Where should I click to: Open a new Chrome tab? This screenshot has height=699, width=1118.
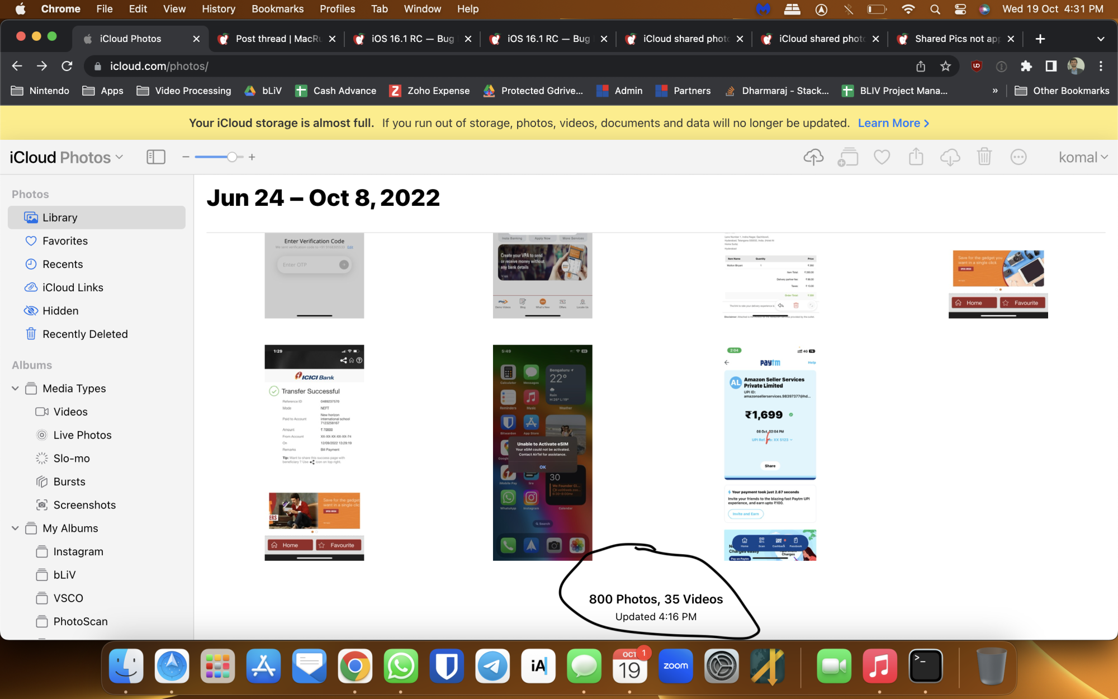[1040, 39]
